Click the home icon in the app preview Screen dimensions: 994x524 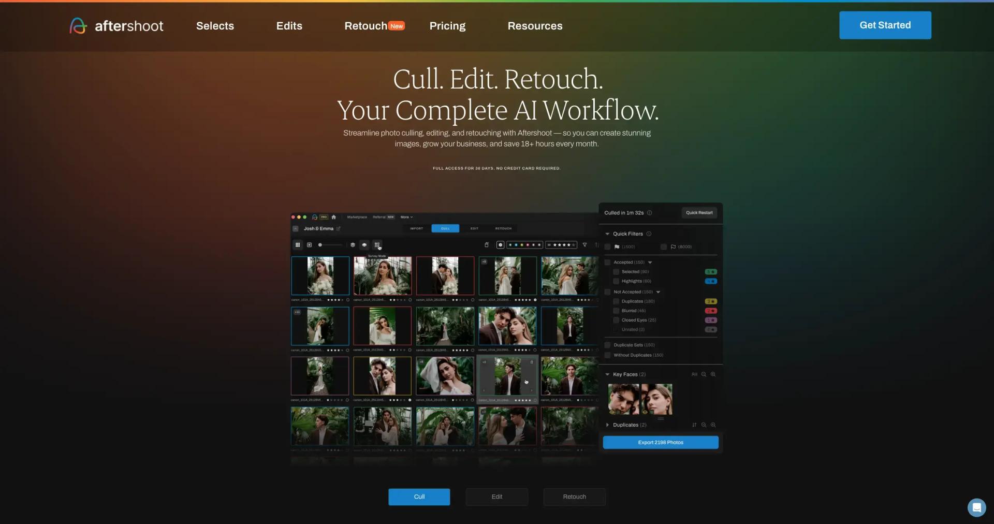(334, 217)
